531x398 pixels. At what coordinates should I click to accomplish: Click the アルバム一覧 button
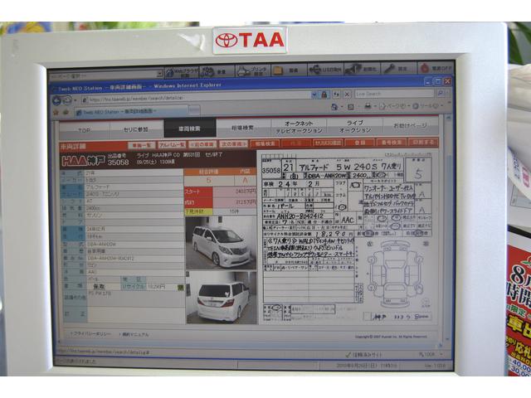click(x=172, y=145)
